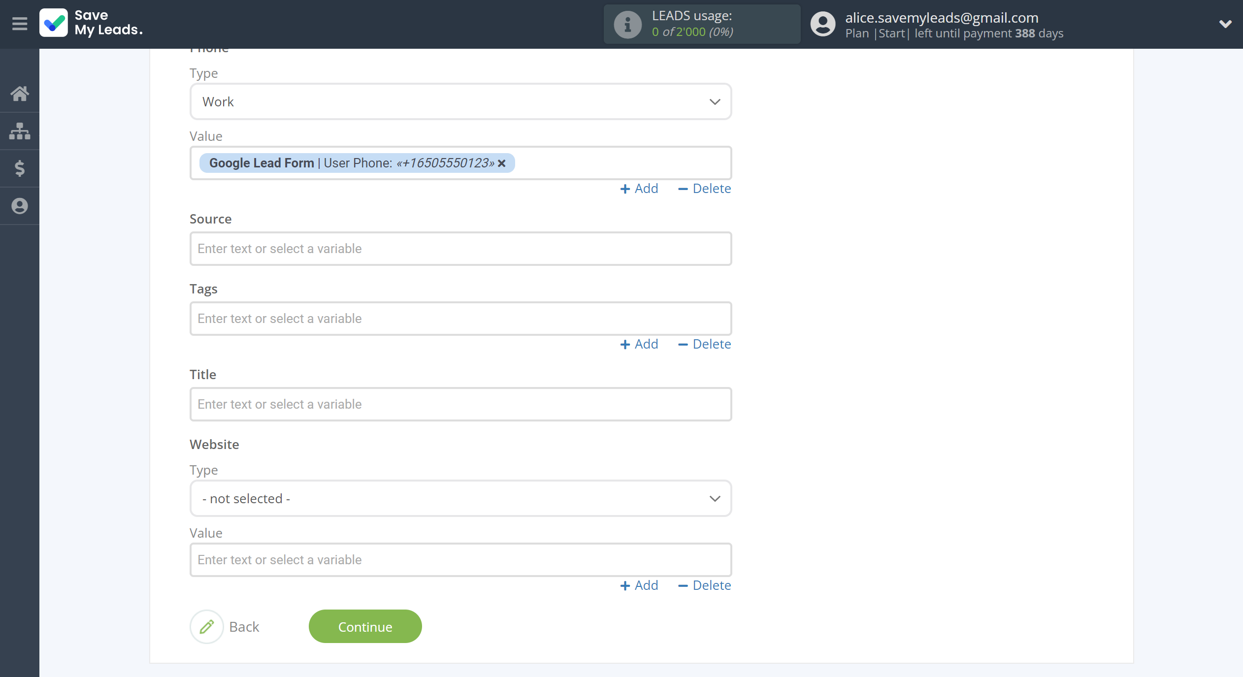Image resolution: width=1243 pixels, height=677 pixels.
Task: Add another Tags field
Action: tap(639, 344)
